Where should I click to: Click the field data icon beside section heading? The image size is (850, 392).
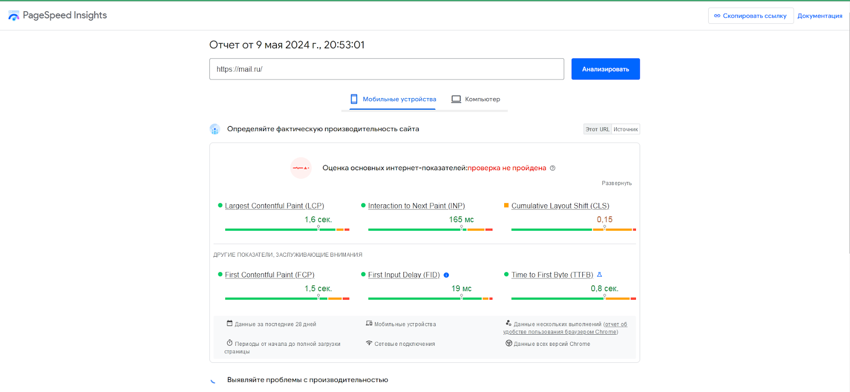pos(215,129)
